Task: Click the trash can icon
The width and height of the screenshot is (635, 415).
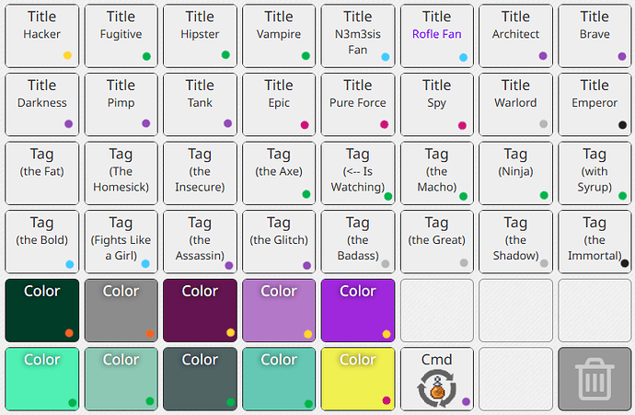Action: [x=595, y=379]
